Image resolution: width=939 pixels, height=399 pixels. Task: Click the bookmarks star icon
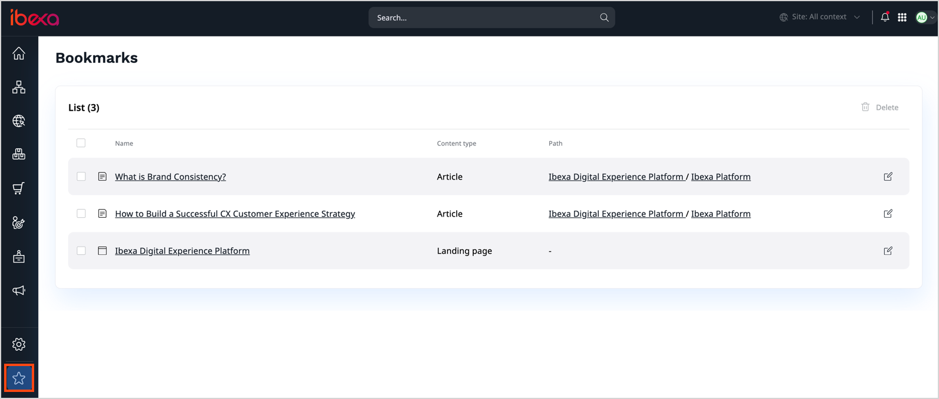pyautogui.click(x=19, y=378)
